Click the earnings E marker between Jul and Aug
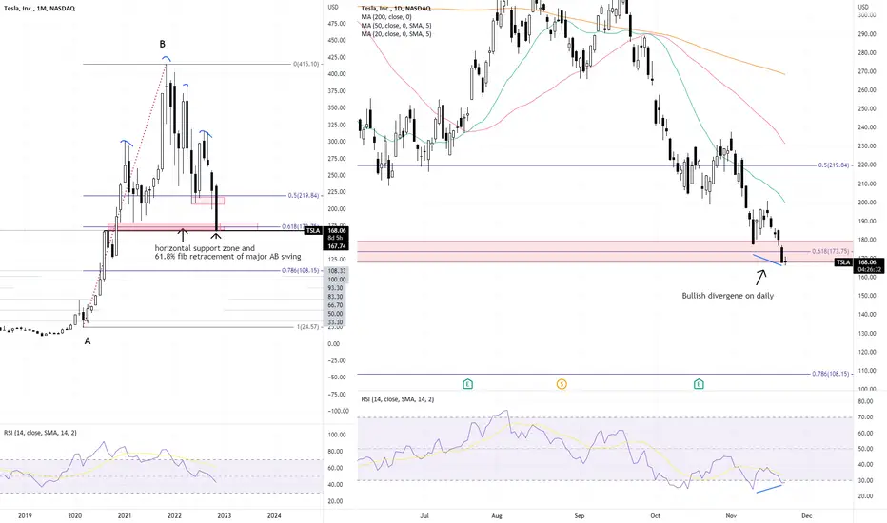Image resolution: width=887 pixels, height=523 pixels. coord(468,384)
